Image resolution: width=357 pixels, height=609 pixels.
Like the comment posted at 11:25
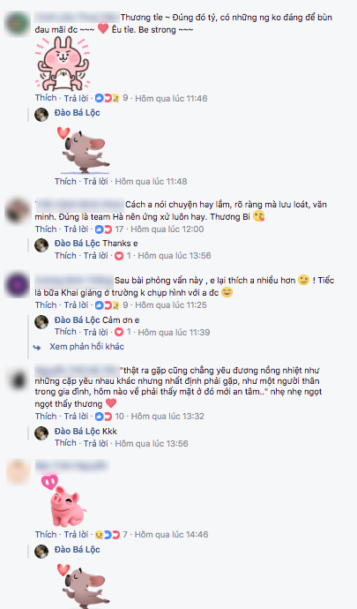pos(46,304)
